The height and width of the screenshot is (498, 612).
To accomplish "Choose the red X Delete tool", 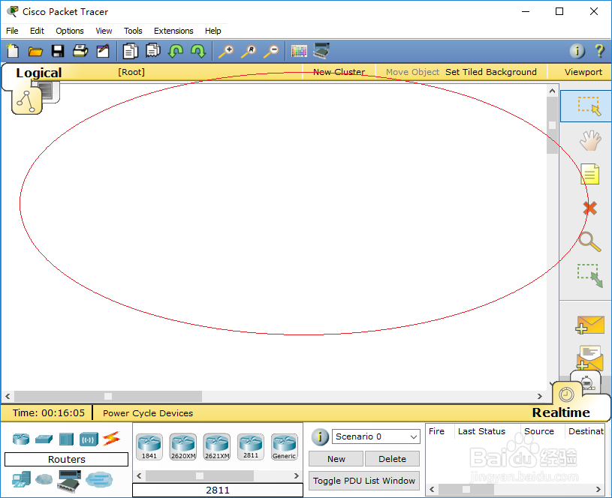I will point(590,208).
